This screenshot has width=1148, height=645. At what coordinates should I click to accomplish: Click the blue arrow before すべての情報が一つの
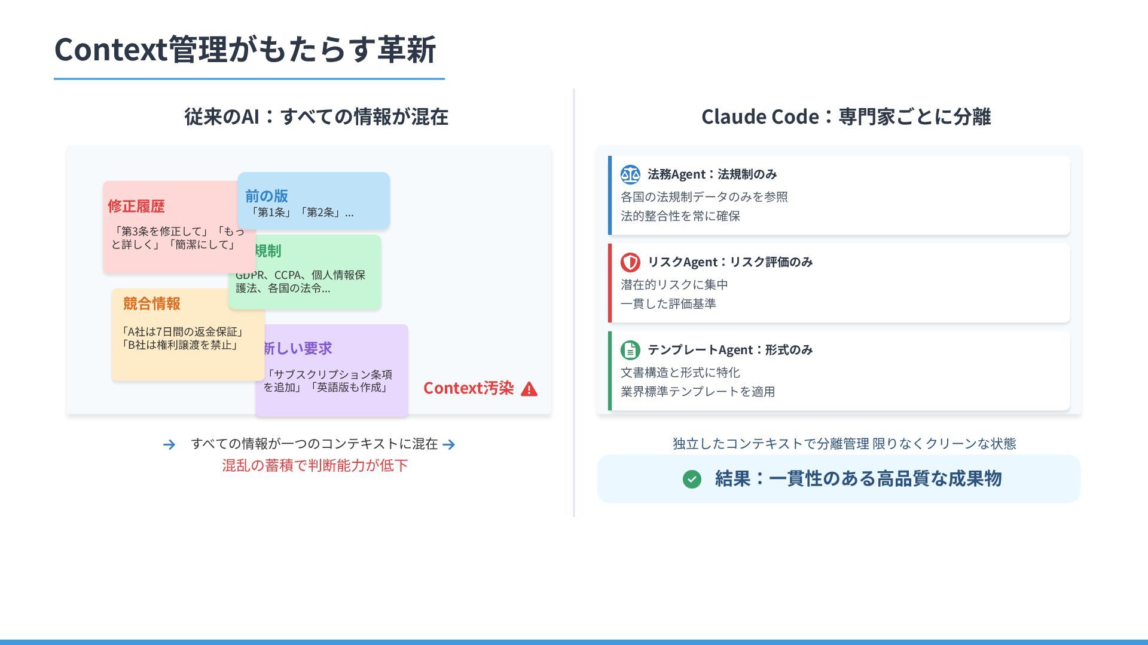(169, 444)
